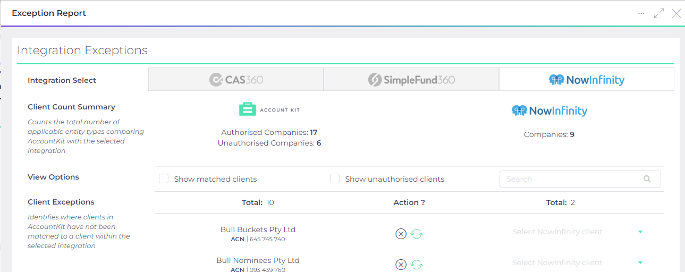Screen dimensions: 685x272
Task: Click the Integration Exceptions heading
Action: point(82,50)
